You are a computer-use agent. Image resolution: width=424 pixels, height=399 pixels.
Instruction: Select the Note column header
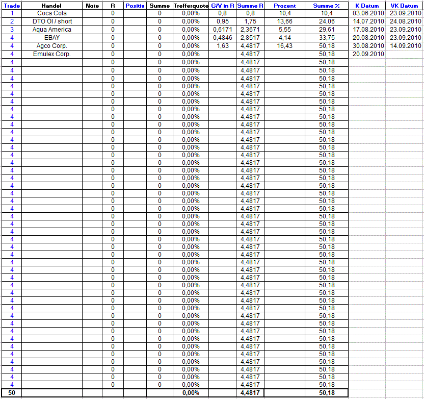tap(92, 6)
